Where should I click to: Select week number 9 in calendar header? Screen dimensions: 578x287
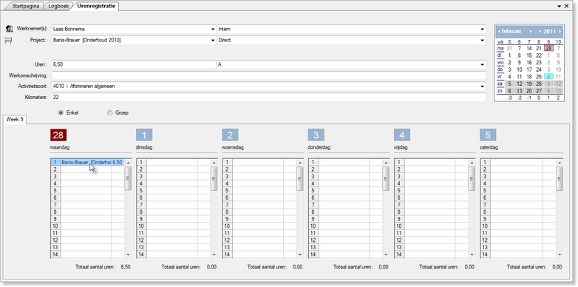[x=549, y=41]
